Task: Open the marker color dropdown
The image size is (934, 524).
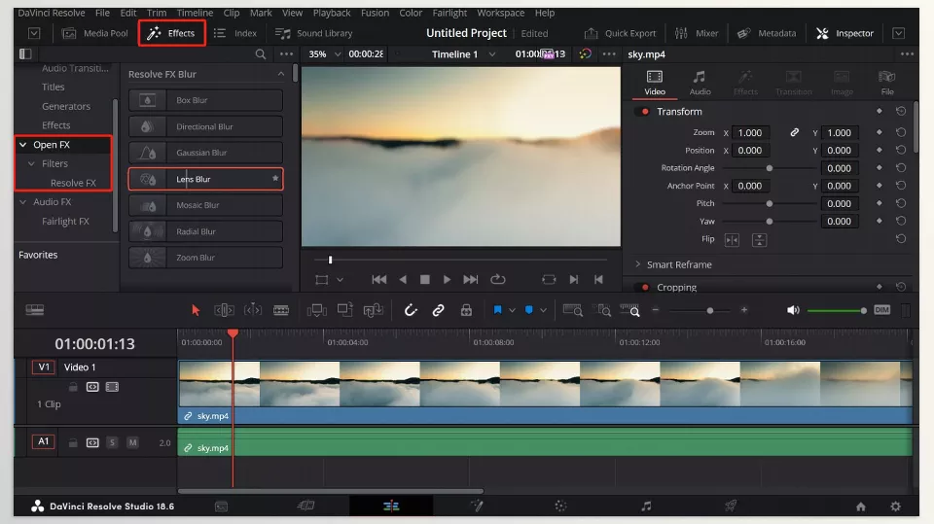Action: [x=543, y=310]
